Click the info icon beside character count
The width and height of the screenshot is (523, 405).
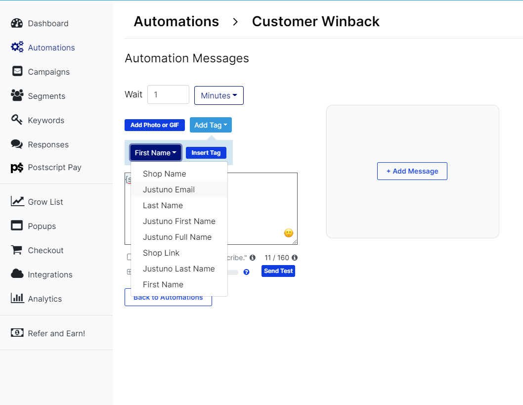coord(295,258)
